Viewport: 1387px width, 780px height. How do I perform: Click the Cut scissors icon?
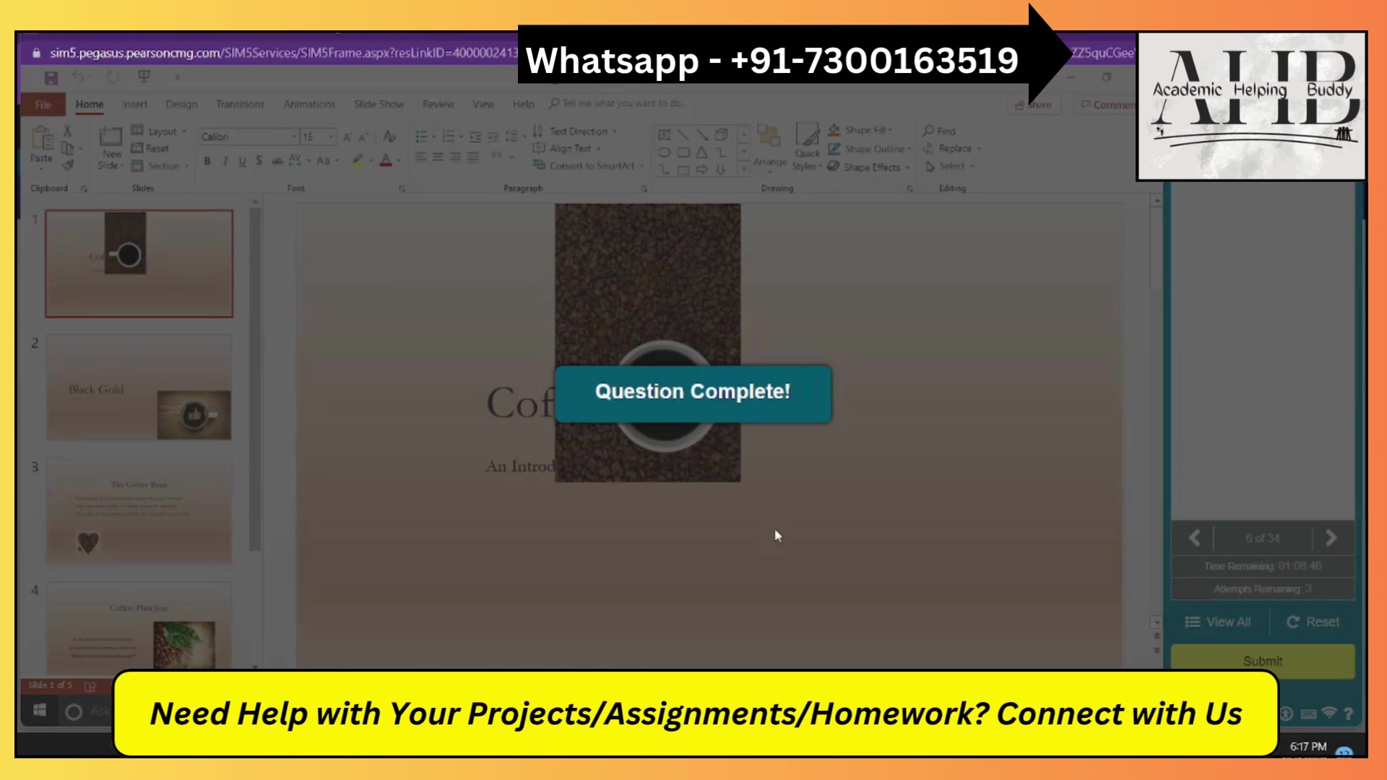coord(67,131)
